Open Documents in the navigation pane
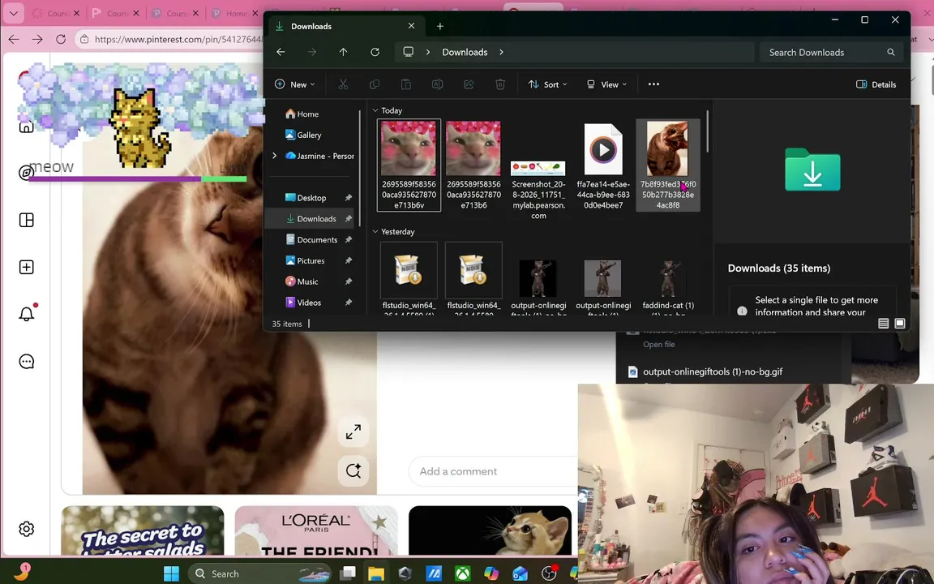 [317, 239]
